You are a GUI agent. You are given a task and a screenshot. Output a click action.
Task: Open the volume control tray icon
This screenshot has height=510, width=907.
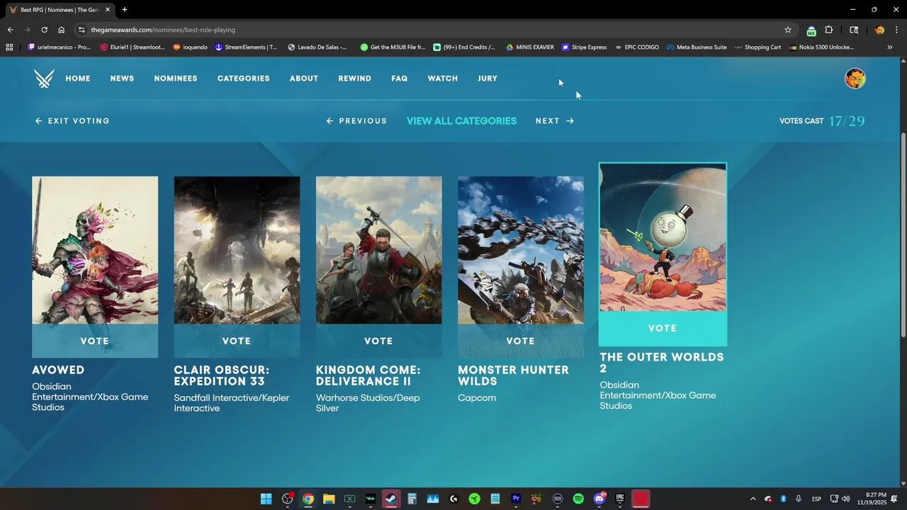point(845,499)
